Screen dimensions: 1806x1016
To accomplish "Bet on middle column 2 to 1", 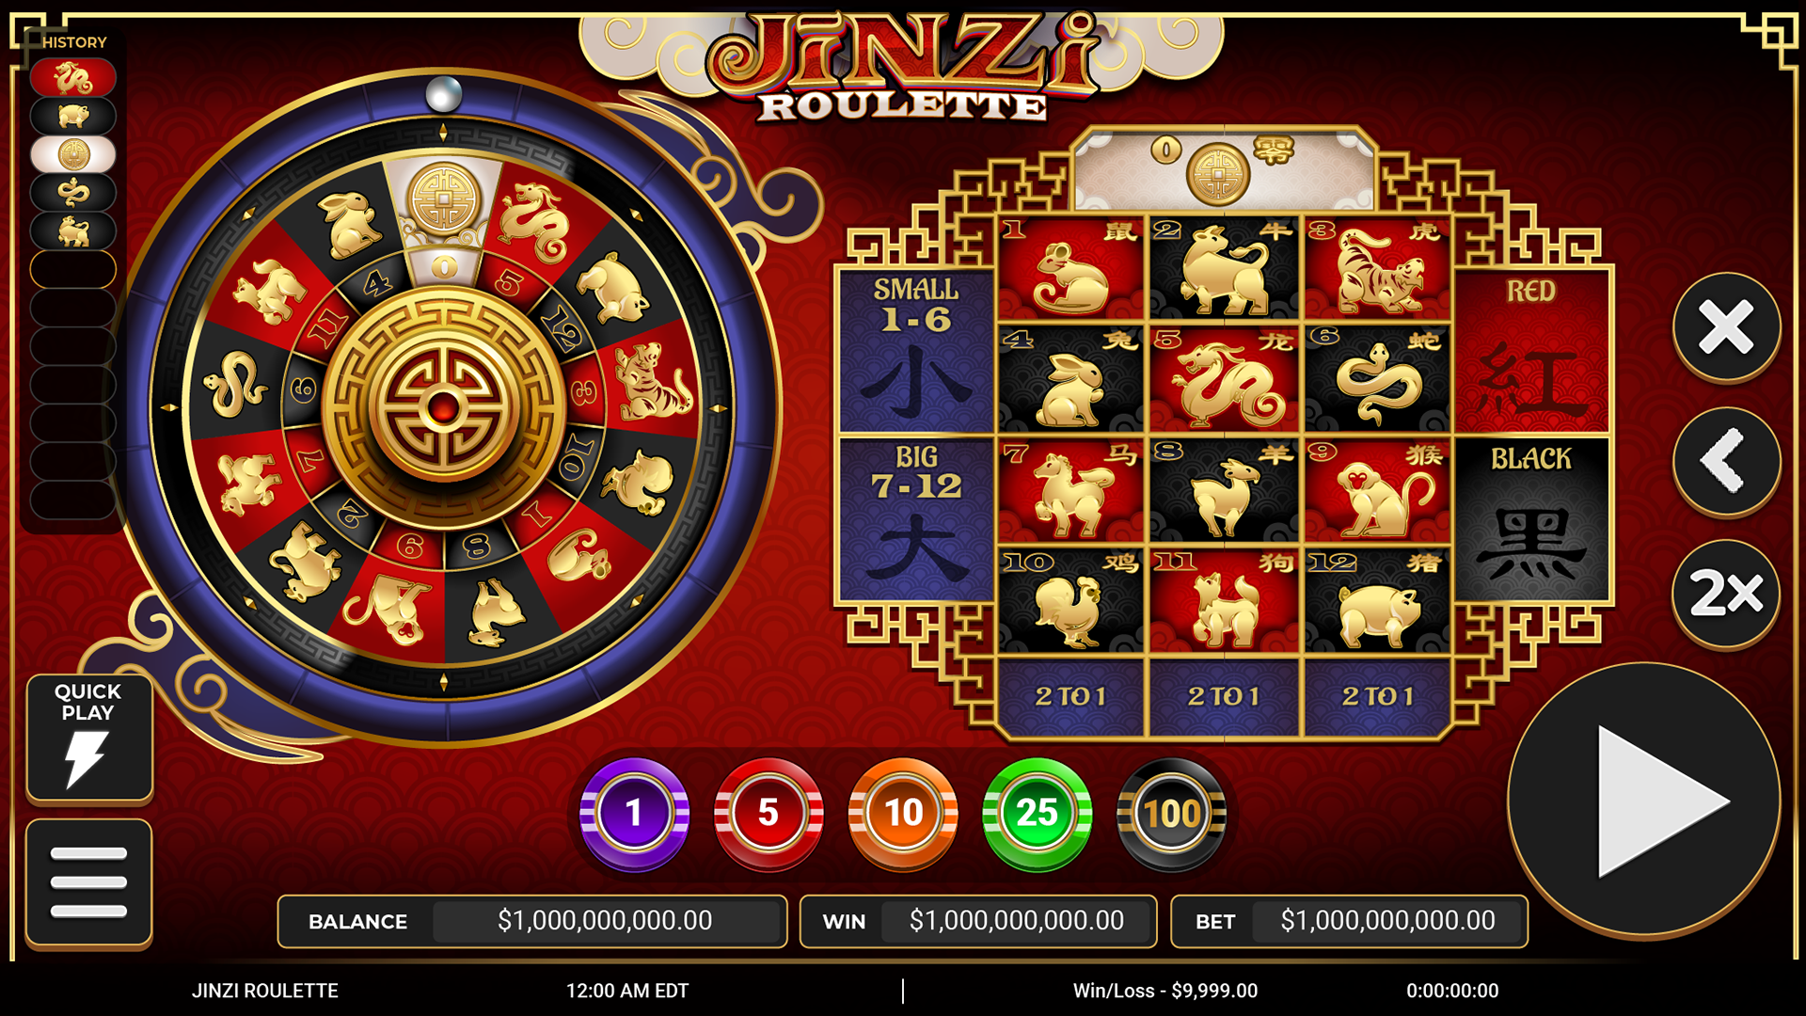I will 1224,696.
